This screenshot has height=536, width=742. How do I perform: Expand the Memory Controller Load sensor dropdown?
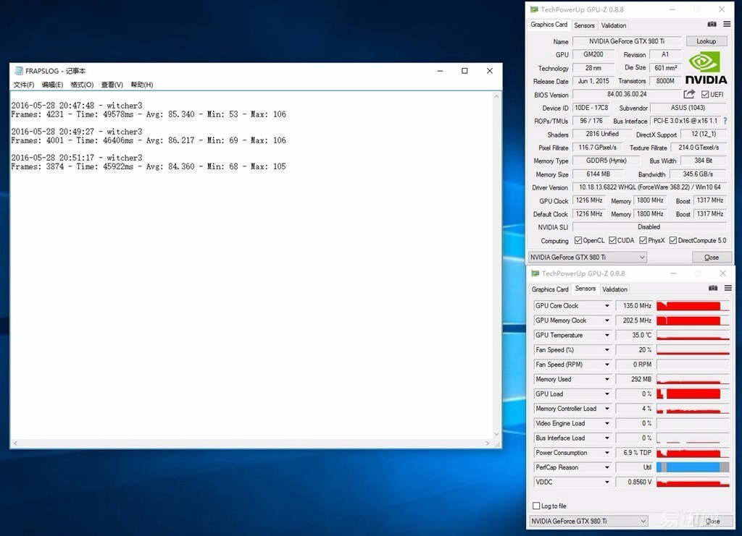coord(606,409)
